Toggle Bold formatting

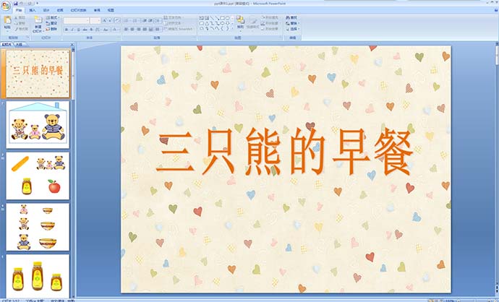tap(67, 30)
